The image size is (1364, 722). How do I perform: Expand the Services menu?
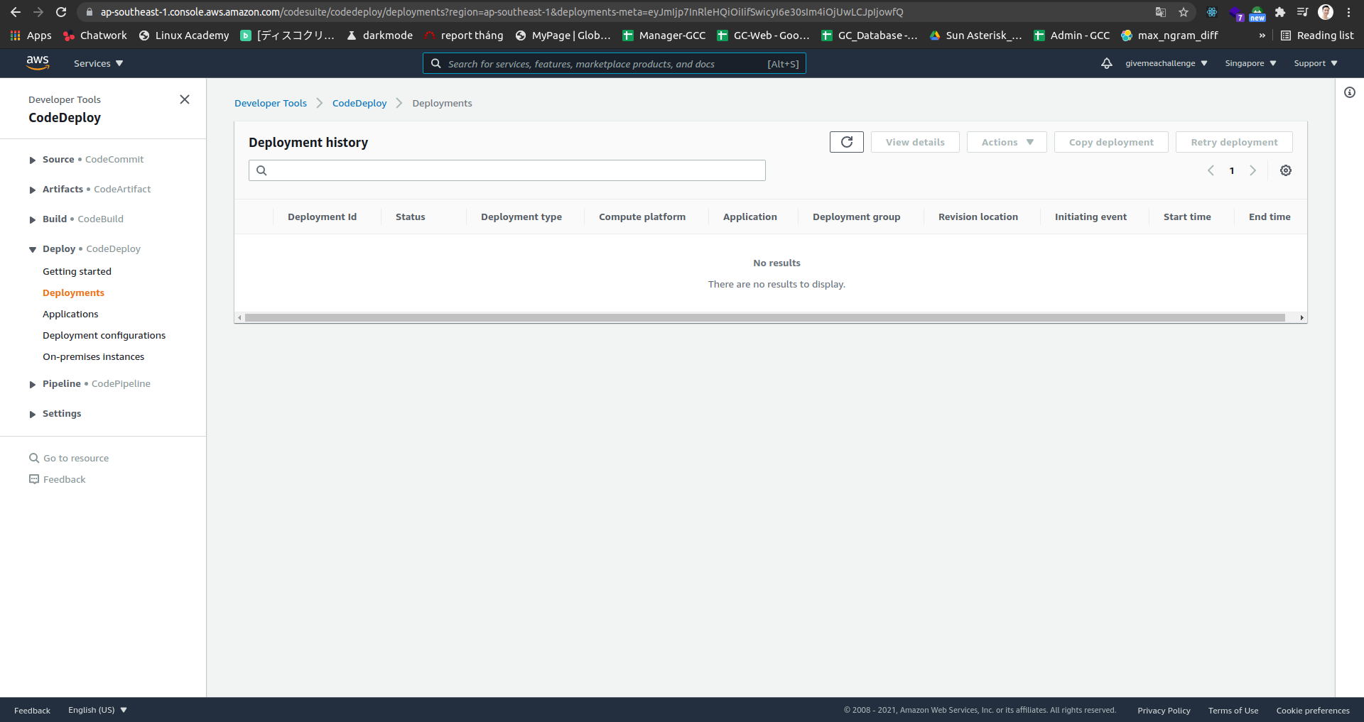[97, 63]
